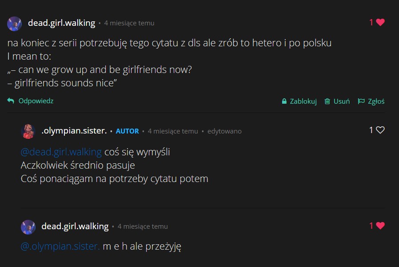Click the trash can icon beside Usuń
Viewport: 399px width, 267px height.
327,101
